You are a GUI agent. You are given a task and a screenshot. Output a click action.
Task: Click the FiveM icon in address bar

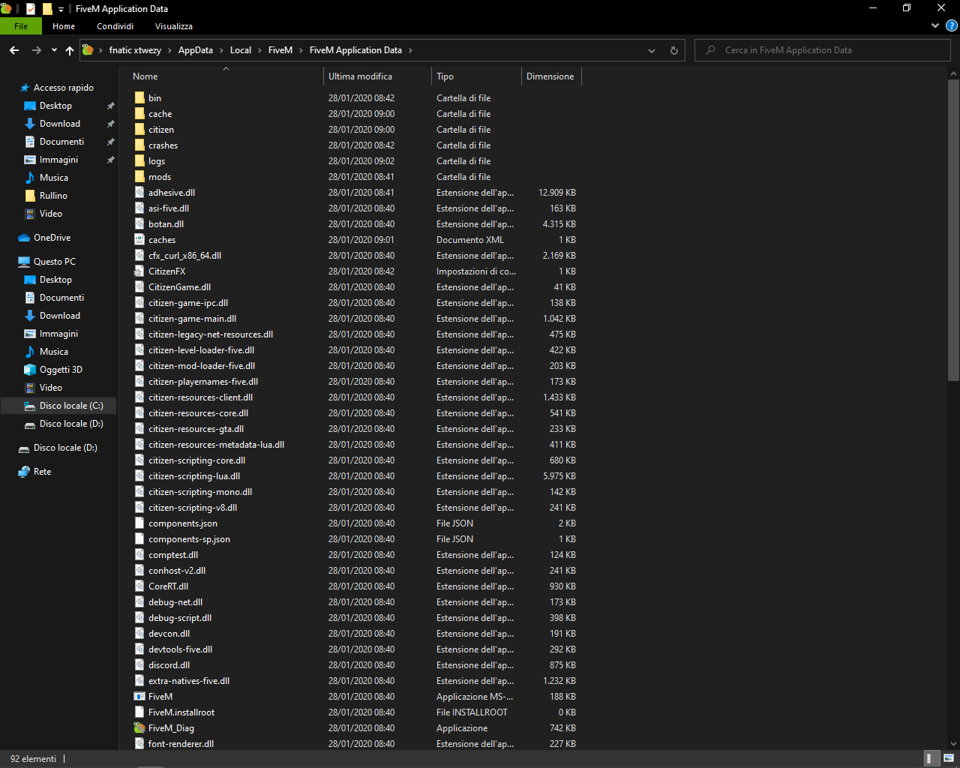88,50
